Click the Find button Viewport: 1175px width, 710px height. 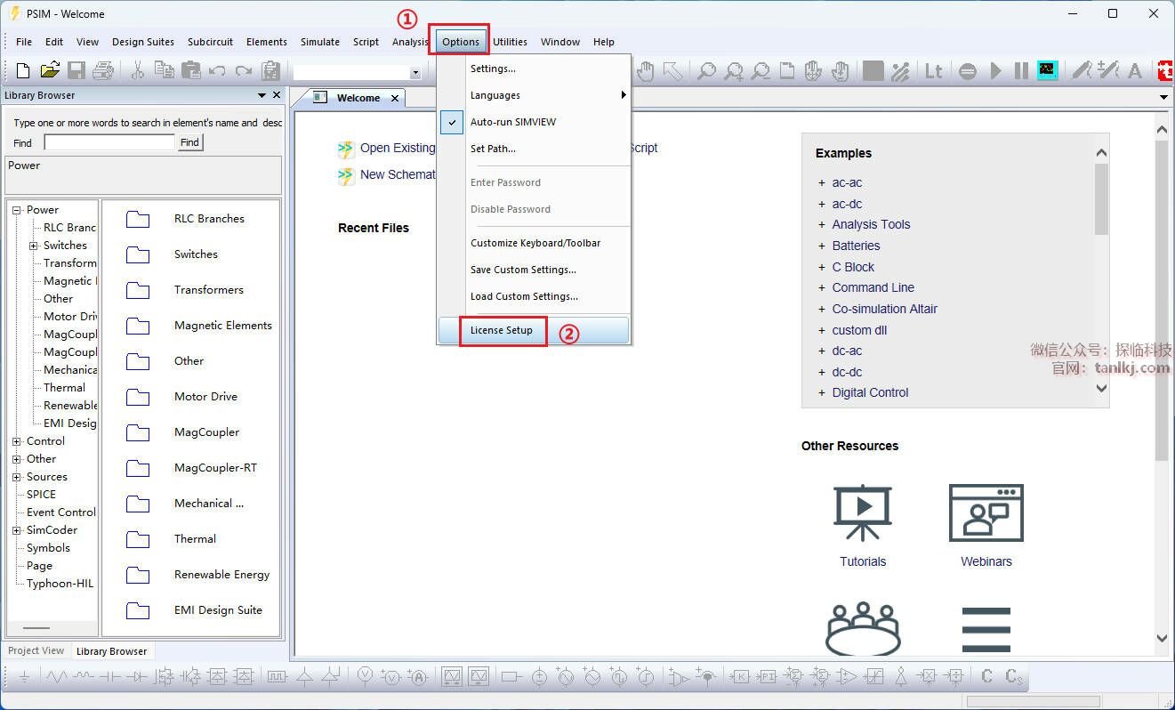[x=190, y=142]
